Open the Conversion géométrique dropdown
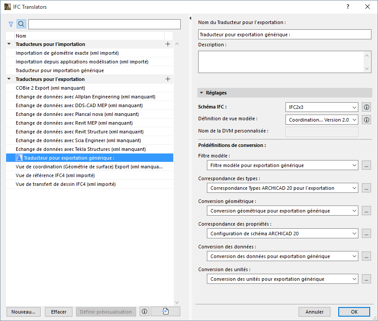This screenshot has height=321, width=378. (282, 210)
